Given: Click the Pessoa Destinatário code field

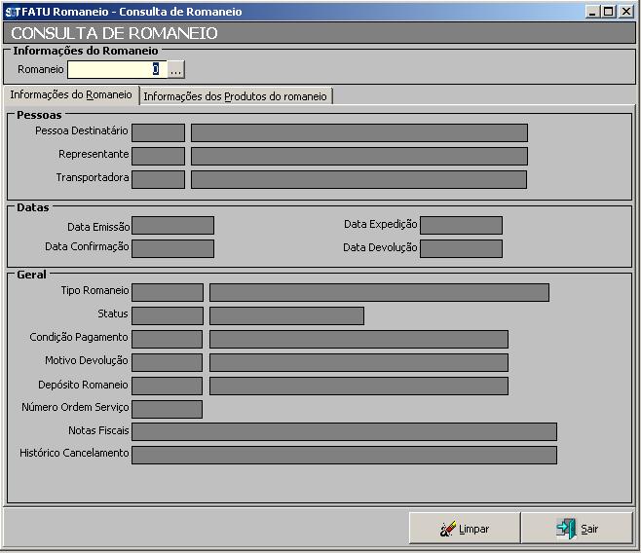Looking at the screenshot, I should [158, 132].
